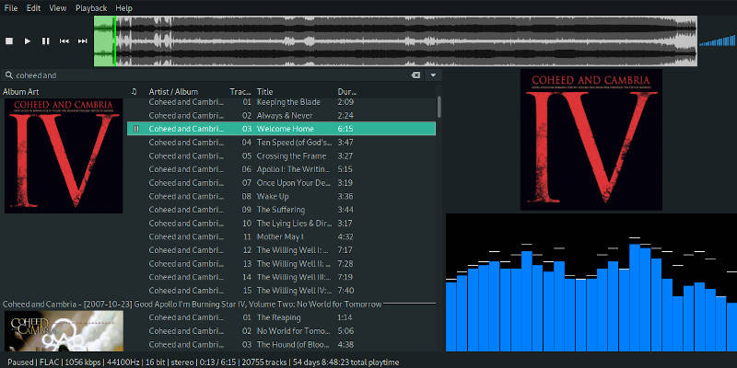Click the playing-status note column header
The image size is (737, 368).
point(135,91)
